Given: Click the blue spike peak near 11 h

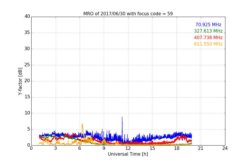Looking at the screenshot, I should [x=122, y=117].
